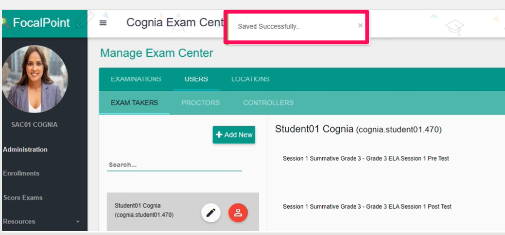
Task: Open Enrollments in the sidebar
Action: coord(21,173)
